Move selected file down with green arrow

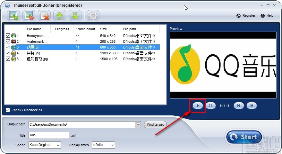point(75,16)
